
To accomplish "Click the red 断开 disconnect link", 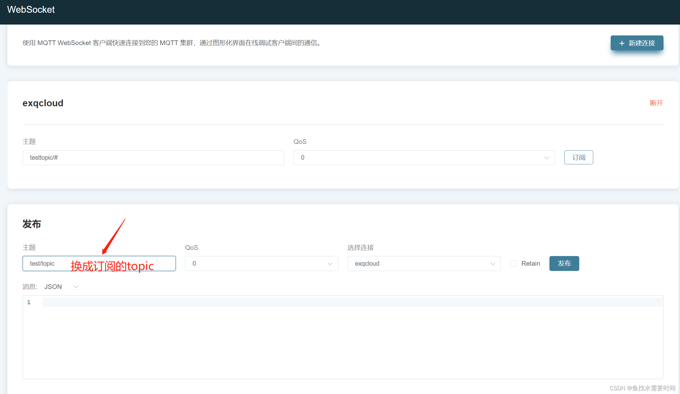I will pyautogui.click(x=656, y=103).
